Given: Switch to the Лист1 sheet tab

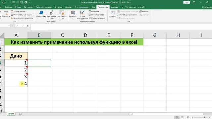Looking at the screenshot, I should point(11,114).
